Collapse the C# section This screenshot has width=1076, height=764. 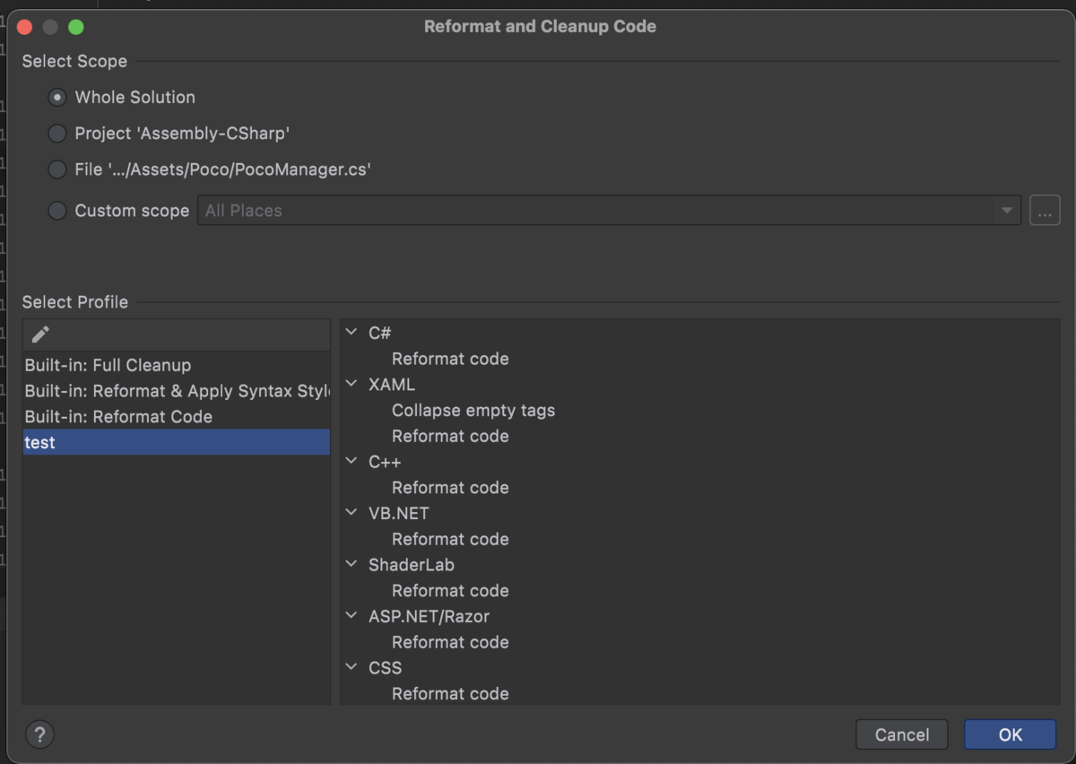pyautogui.click(x=351, y=333)
